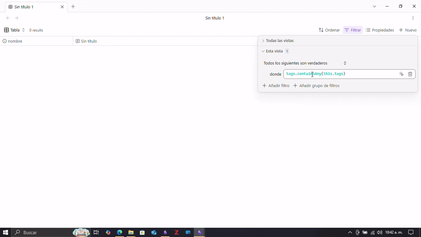The width and height of the screenshot is (421, 237).
Task: Open Tabla view switcher dropdown
Action: (14, 30)
